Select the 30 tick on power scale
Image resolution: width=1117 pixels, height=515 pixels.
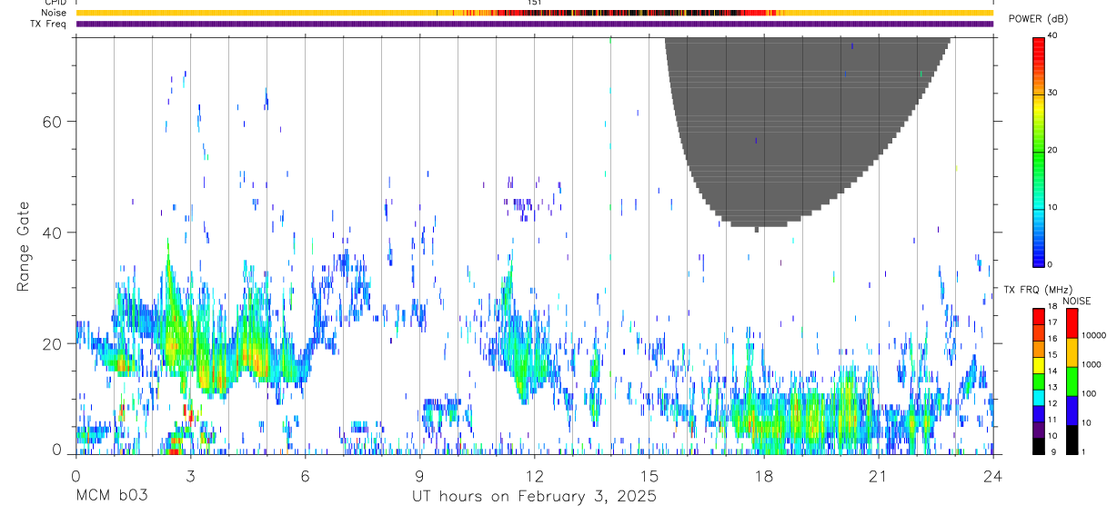(x=1053, y=93)
